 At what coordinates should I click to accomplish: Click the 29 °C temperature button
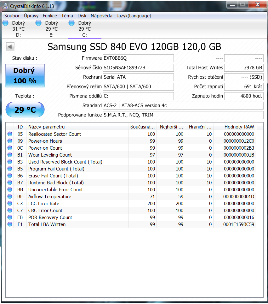point(25,110)
